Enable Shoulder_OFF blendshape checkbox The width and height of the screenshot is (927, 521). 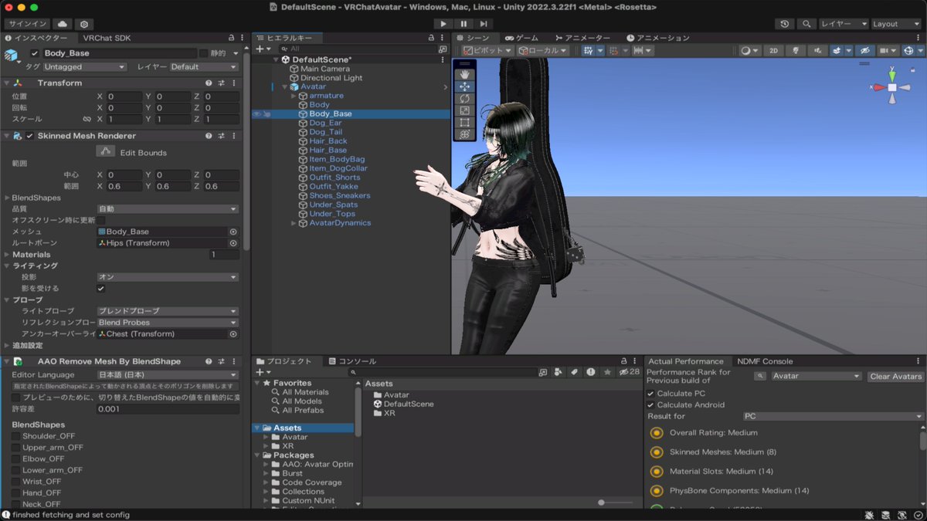pyautogui.click(x=16, y=436)
